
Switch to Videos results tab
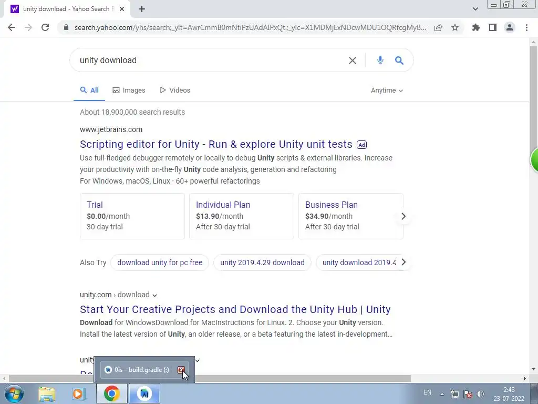coord(175,90)
